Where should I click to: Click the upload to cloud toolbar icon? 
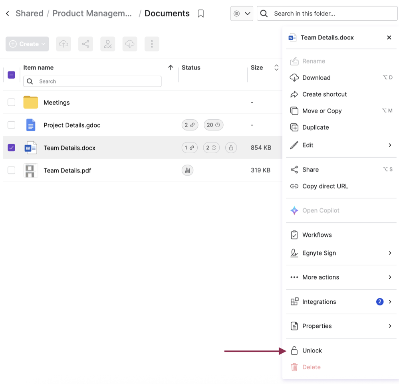[64, 44]
